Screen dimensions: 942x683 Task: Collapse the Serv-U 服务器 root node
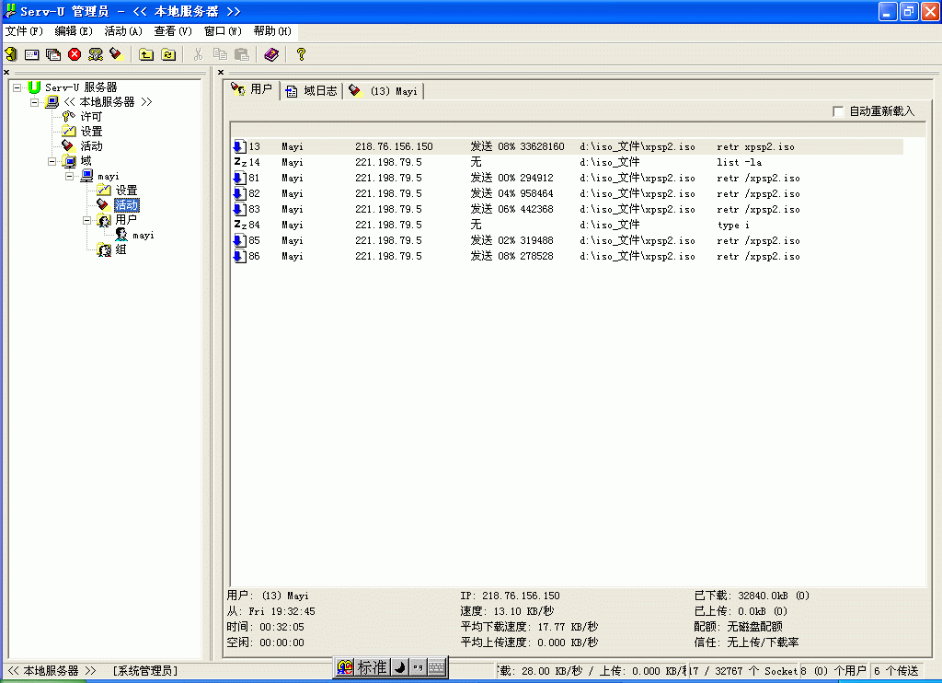click(17, 87)
